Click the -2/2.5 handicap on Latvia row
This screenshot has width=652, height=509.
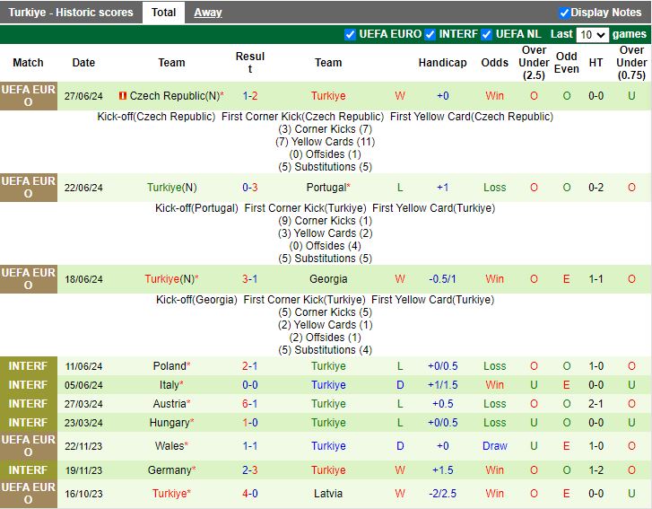[442, 493]
